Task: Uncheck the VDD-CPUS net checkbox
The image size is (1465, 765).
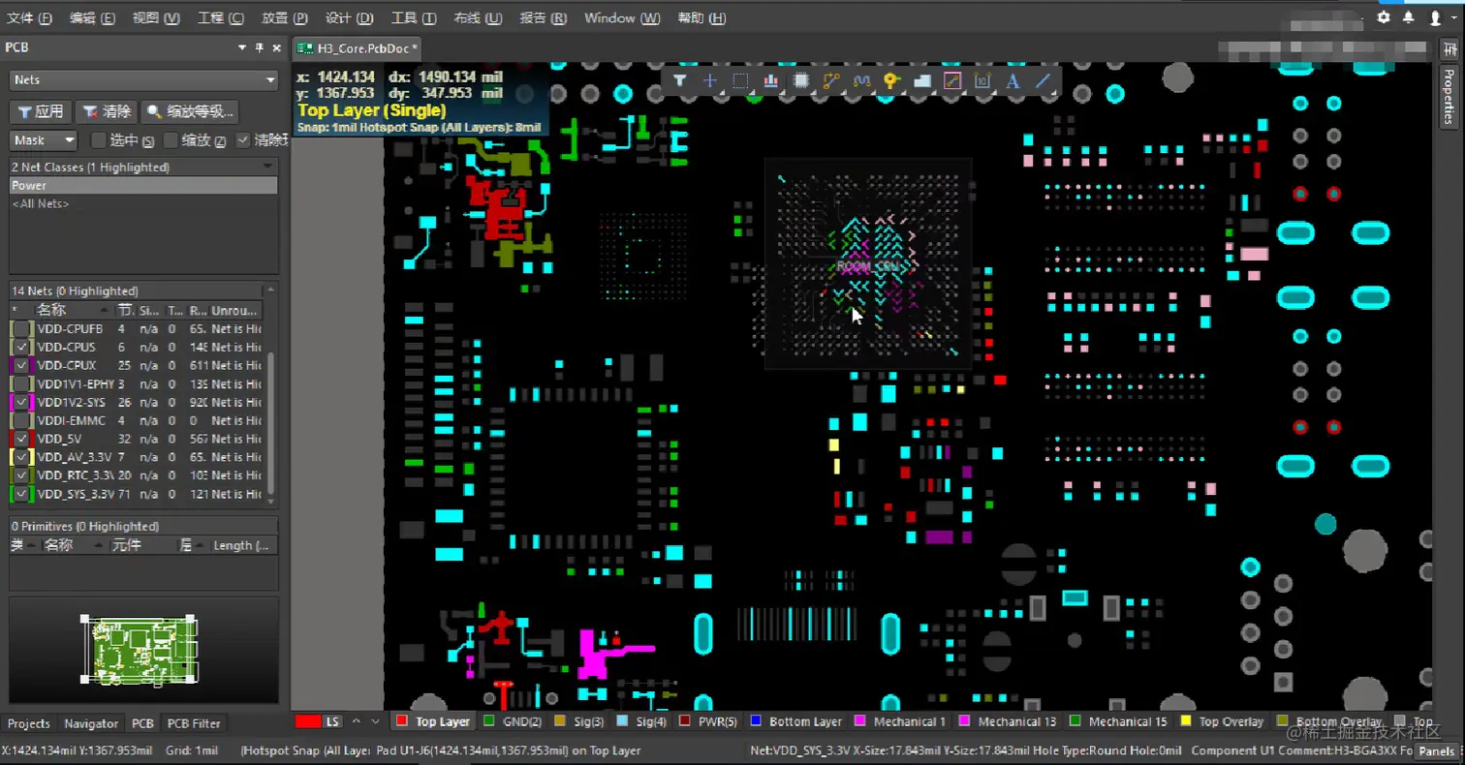Action: tap(22, 348)
